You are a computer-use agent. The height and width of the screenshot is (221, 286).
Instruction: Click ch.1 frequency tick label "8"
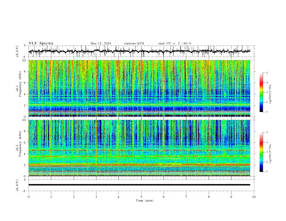26,71
